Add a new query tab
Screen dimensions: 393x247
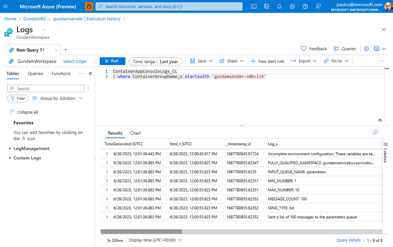[x=65, y=50]
